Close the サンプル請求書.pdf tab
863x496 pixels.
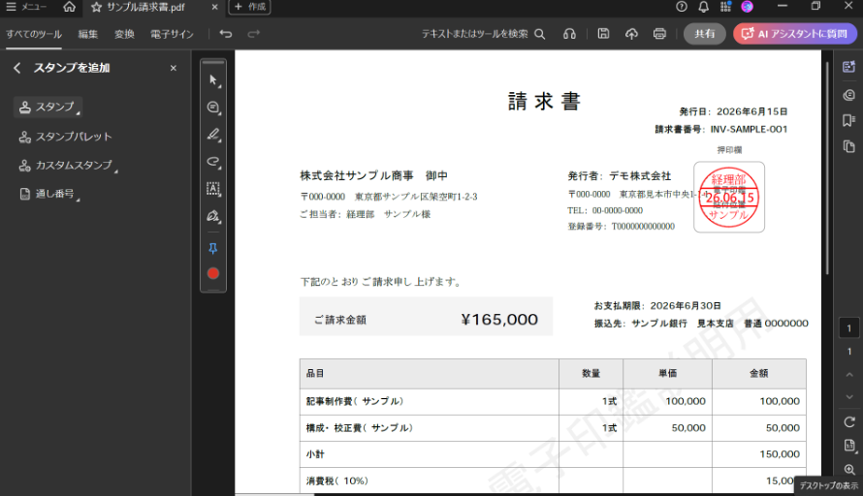[214, 7]
